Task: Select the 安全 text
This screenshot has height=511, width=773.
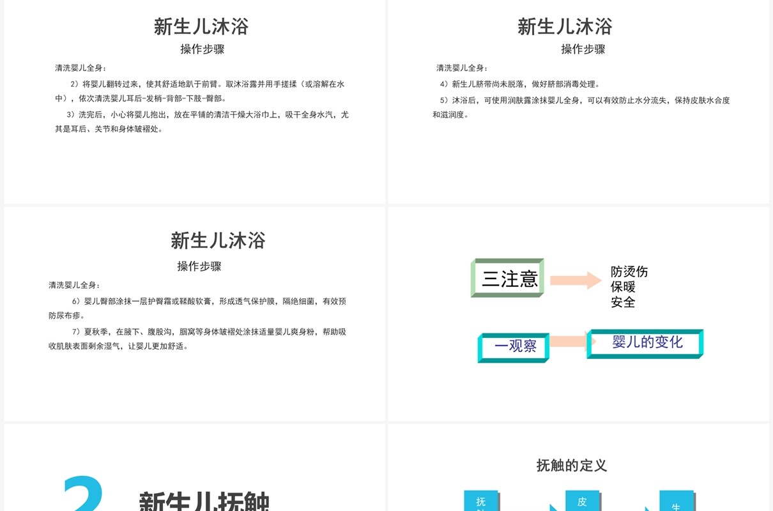Action: 623,302
